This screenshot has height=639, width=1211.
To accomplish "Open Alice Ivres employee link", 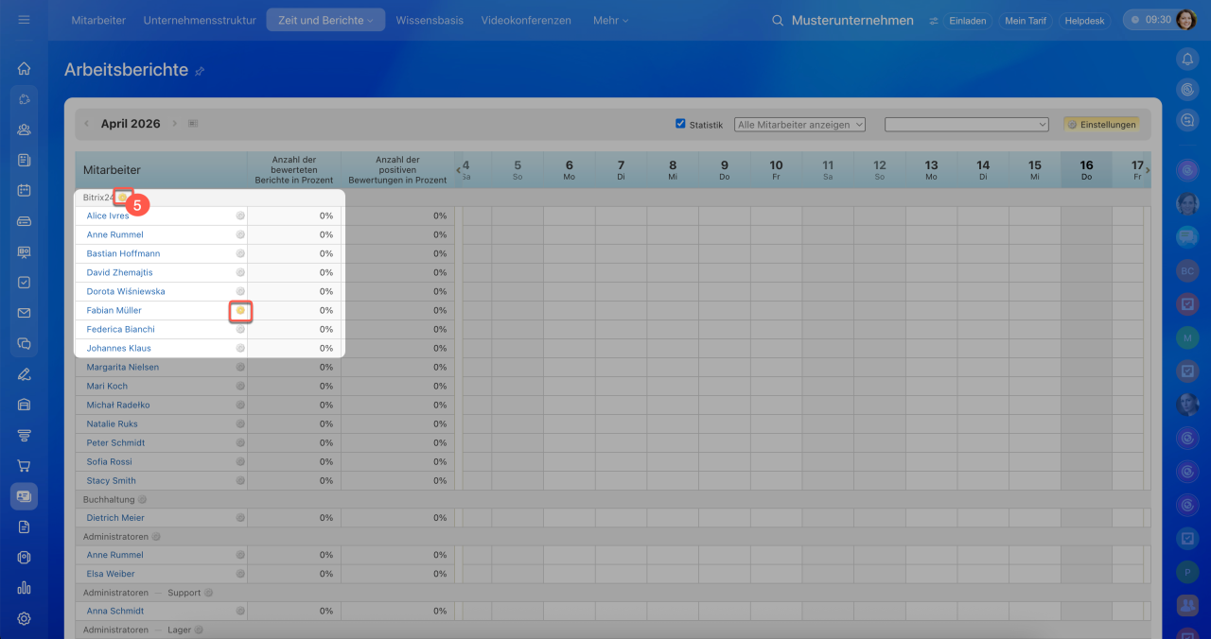I will [x=108, y=216].
